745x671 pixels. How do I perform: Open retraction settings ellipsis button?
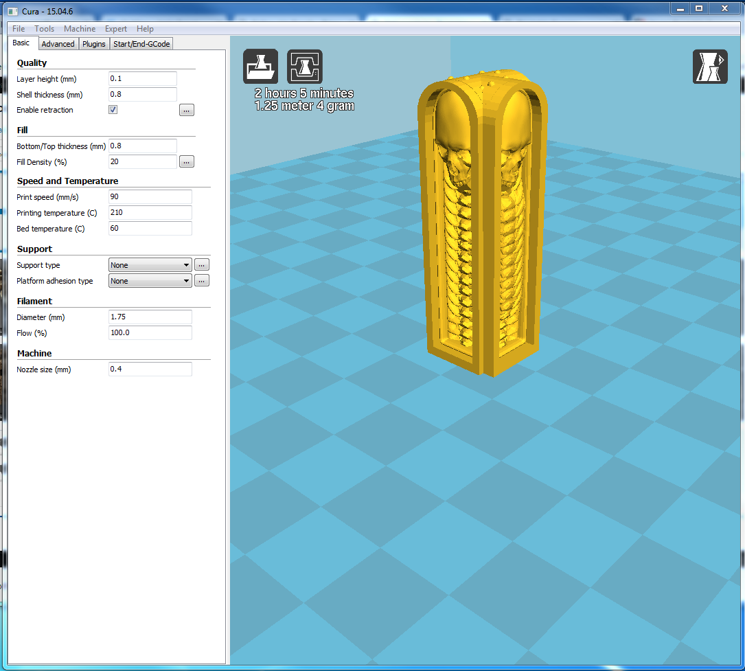186,111
